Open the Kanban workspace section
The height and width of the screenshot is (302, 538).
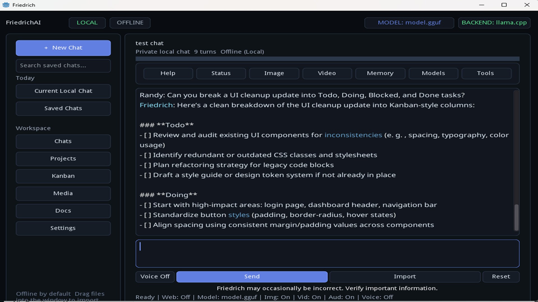pyautogui.click(x=63, y=176)
